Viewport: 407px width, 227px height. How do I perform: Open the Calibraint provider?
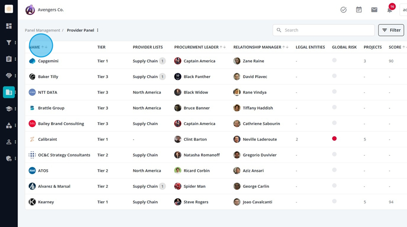[x=47, y=139]
